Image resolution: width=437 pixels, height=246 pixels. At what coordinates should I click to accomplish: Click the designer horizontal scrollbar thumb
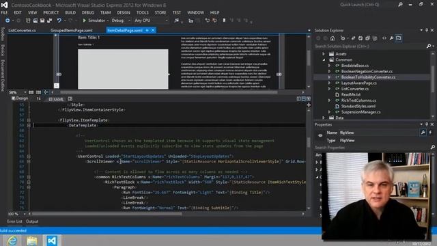pyautogui.click(x=169, y=92)
